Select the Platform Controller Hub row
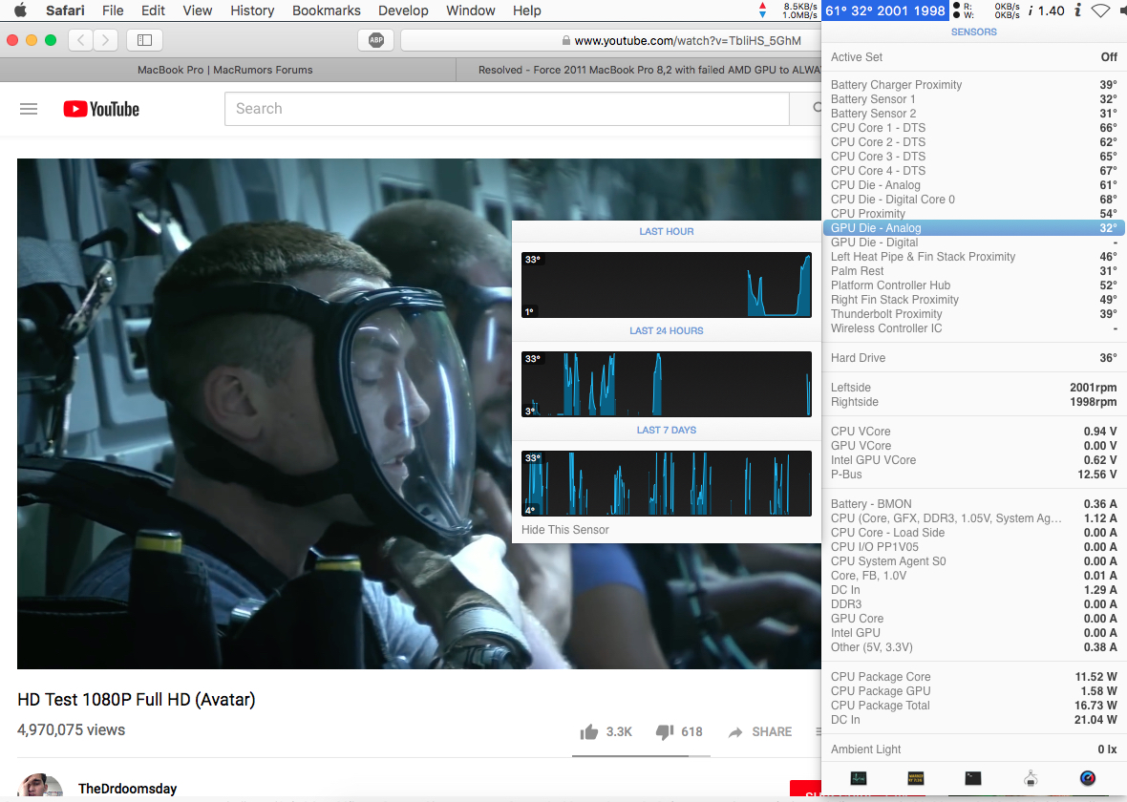 (974, 285)
